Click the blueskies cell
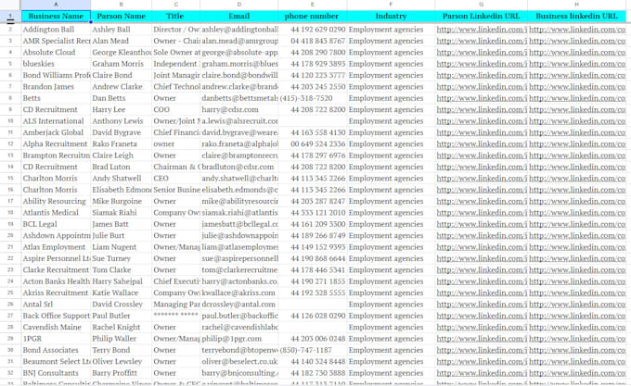The width and height of the screenshot is (631, 386). pyautogui.click(x=56, y=64)
